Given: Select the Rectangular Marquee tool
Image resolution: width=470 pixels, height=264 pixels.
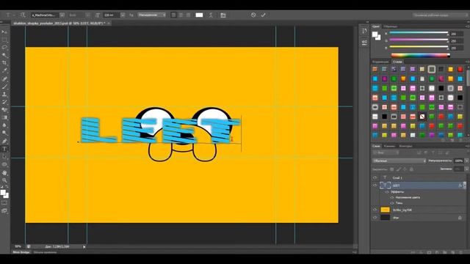Looking at the screenshot, I should point(4,40).
